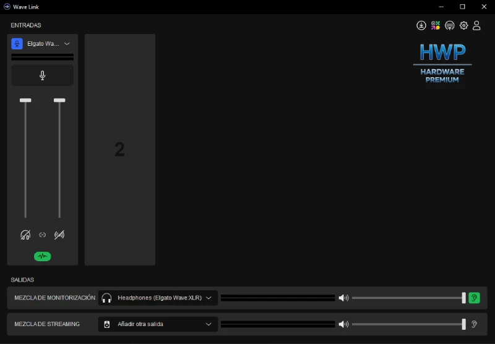The width and height of the screenshot is (495, 344).
Task: Open the colorful Marketplace icon
Action: [x=436, y=25]
